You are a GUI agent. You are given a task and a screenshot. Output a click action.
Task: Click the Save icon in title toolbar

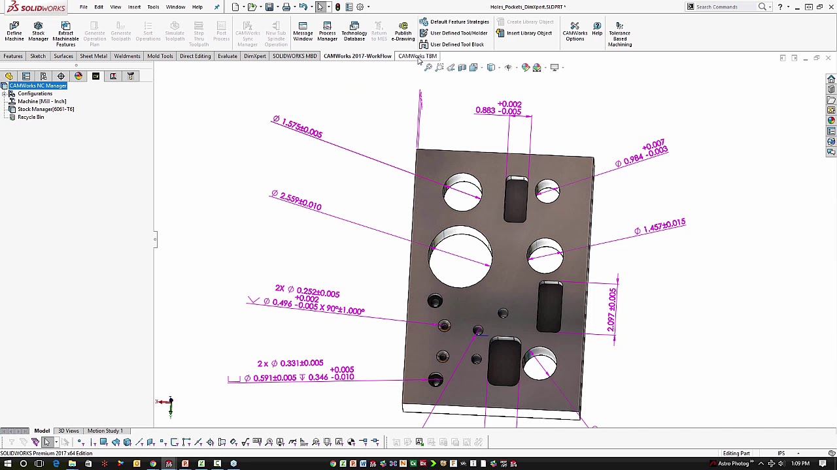point(269,7)
